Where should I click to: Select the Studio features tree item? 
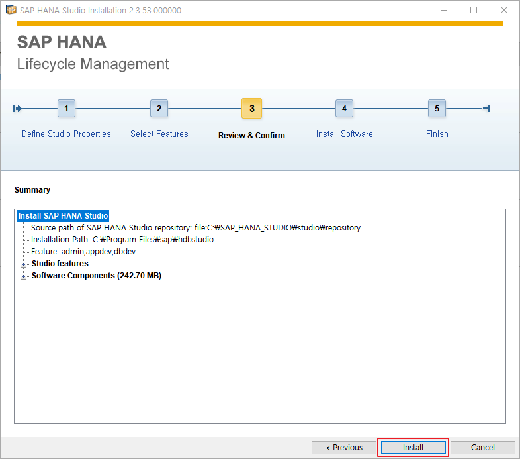click(60, 264)
